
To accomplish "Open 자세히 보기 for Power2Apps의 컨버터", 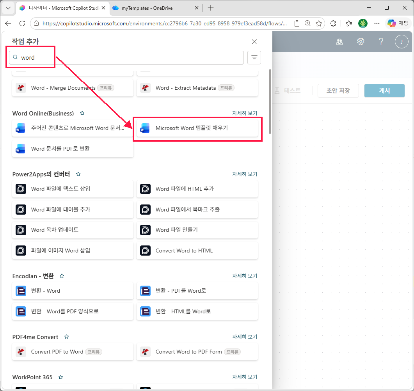I will pos(245,174).
